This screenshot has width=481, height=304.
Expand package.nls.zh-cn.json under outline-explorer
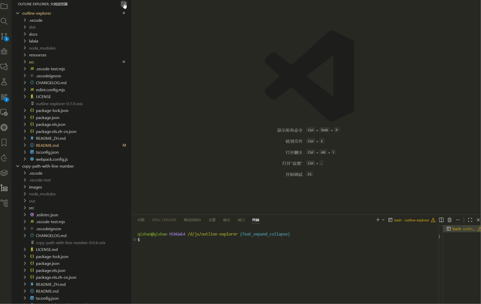(x=25, y=131)
